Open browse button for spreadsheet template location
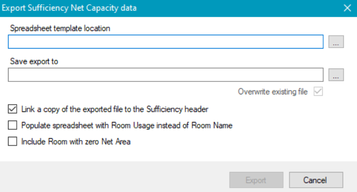Viewport: 357px width, 192px height. pyautogui.click(x=336, y=42)
